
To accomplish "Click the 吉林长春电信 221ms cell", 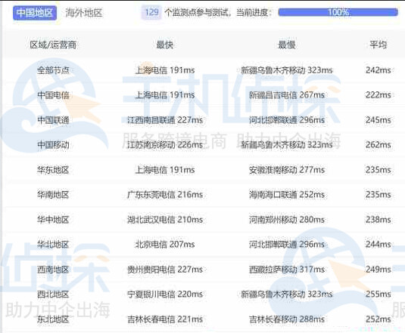I will tap(165, 319).
